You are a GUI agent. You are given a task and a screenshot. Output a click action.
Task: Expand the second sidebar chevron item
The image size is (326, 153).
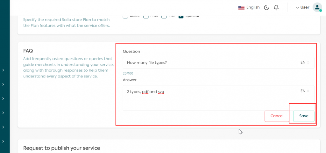3,84
